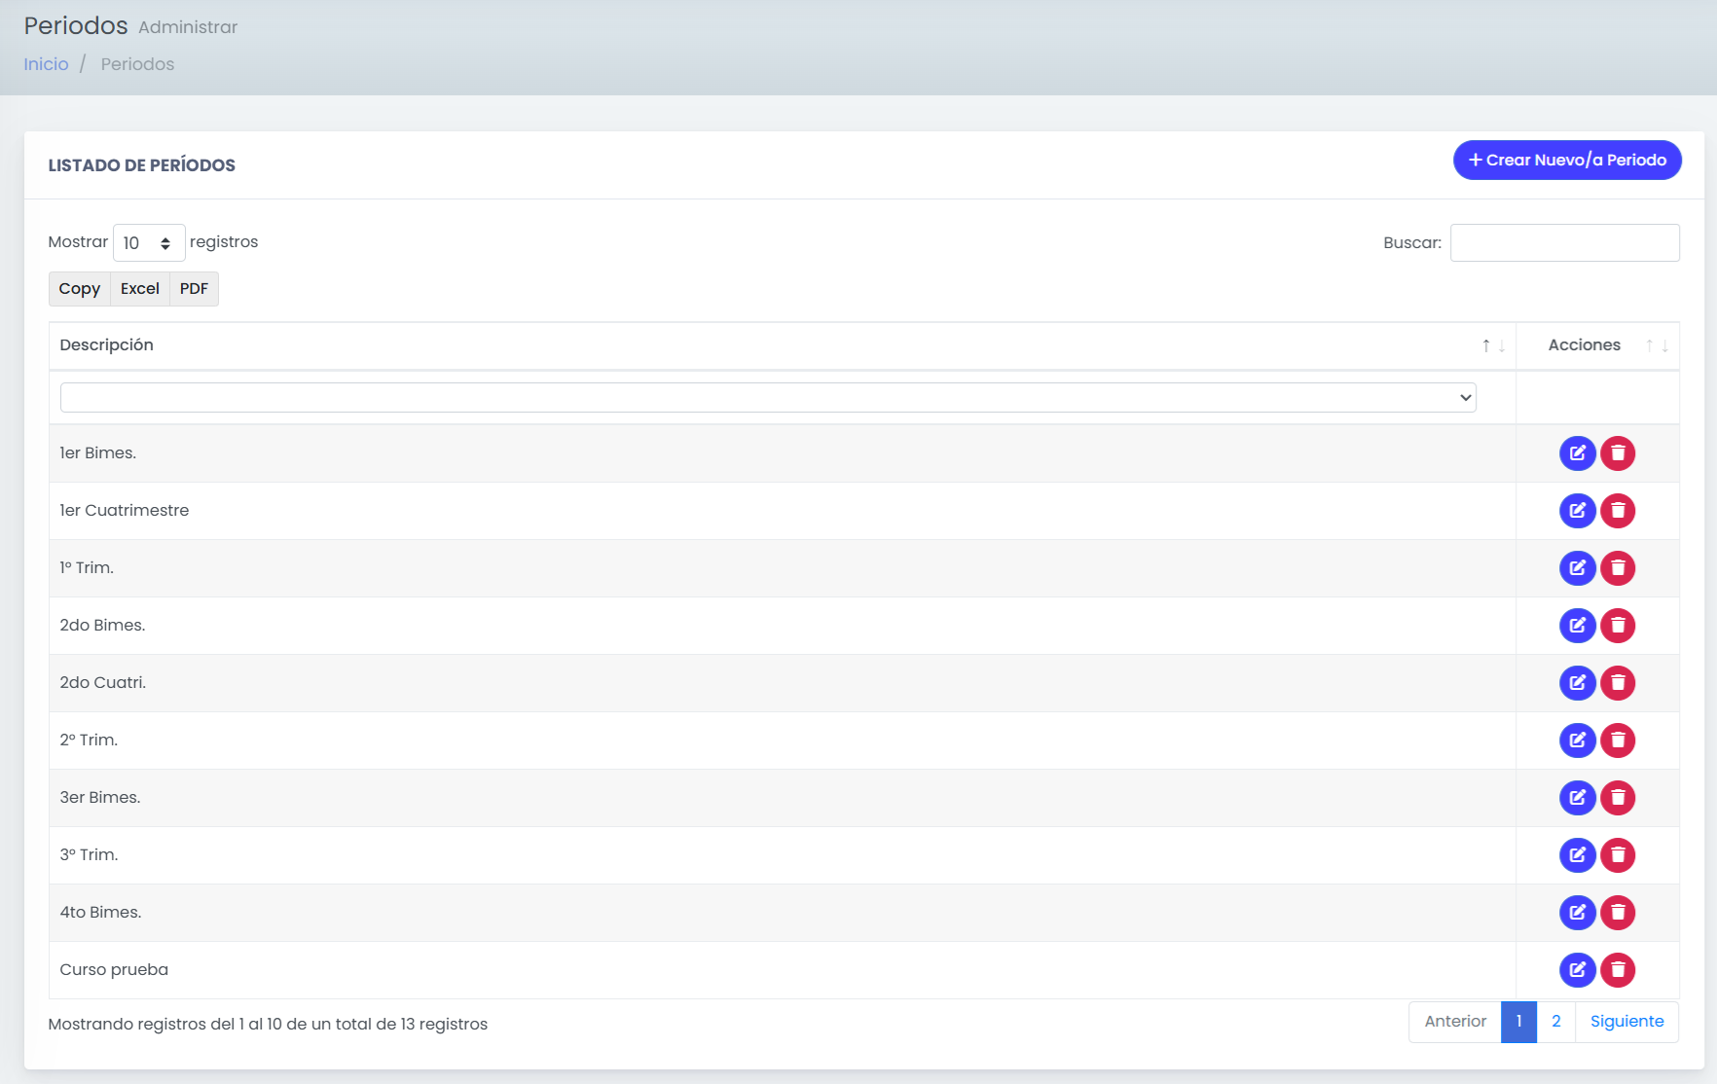Edit the 1er Bimes. period
Viewport: 1717px width, 1084px height.
(x=1577, y=453)
